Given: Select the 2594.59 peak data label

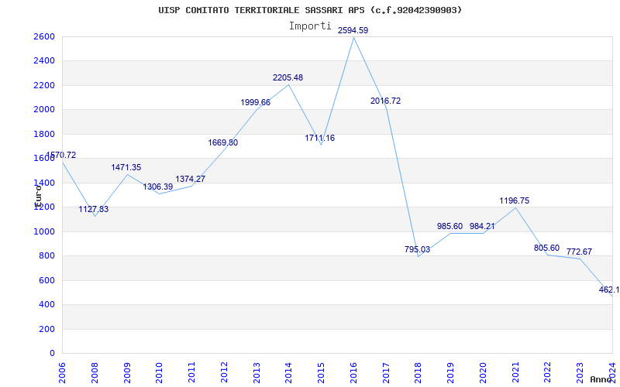Looking at the screenshot, I should [353, 30].
